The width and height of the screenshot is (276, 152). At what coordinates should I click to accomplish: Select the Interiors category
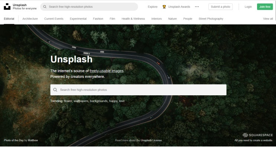[x=156, y=19]
